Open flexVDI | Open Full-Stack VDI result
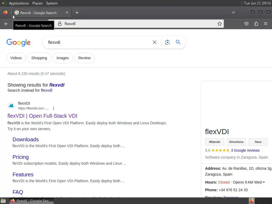272x204 pixels. tap(42, 116)
